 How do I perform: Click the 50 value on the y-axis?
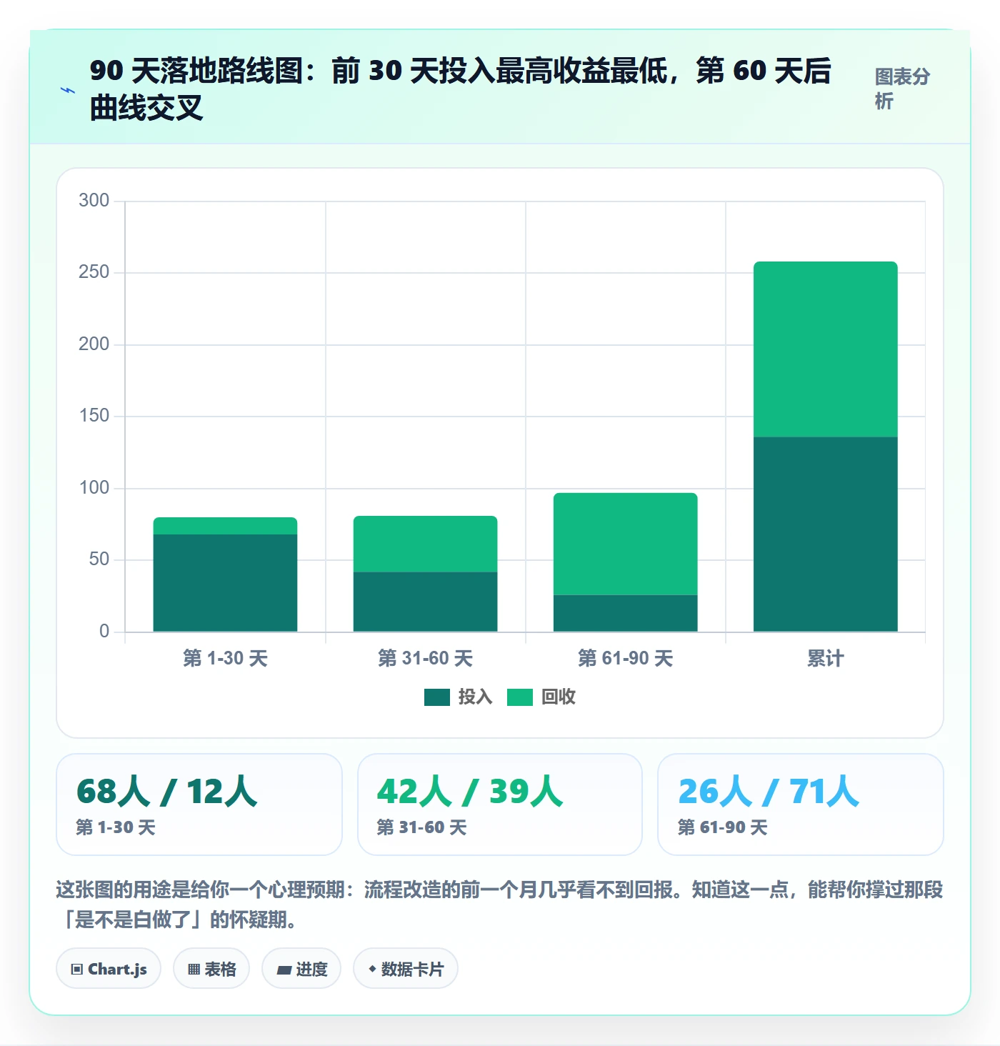pos(99,559)
